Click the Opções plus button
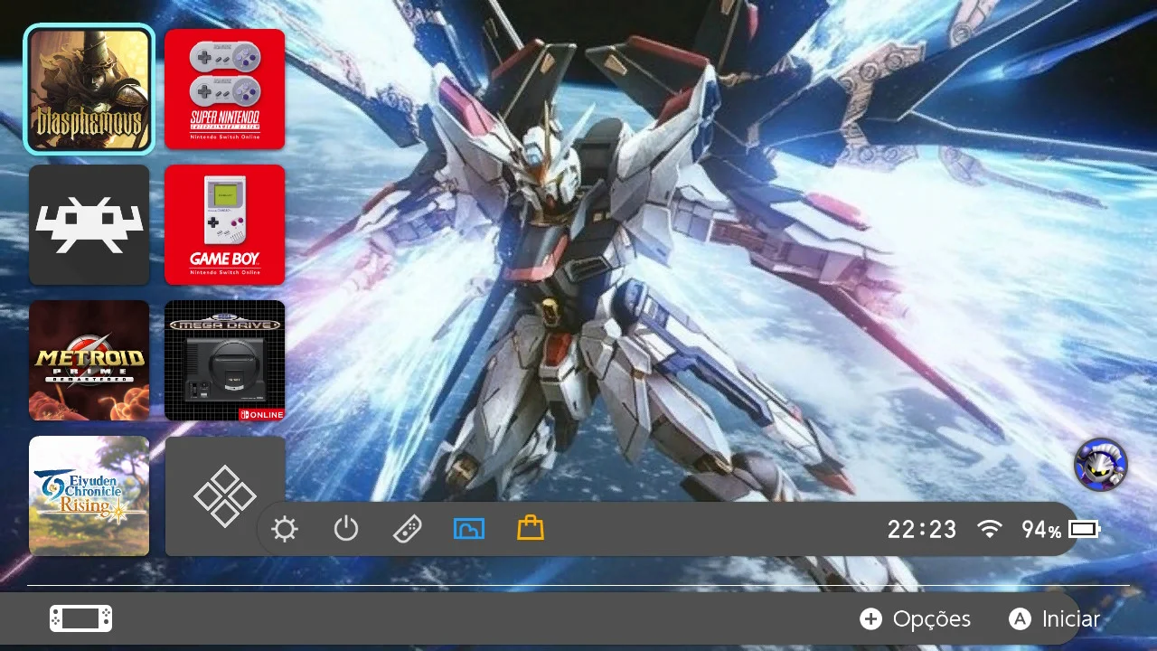Viewport: 1157px width, 651px height. (915, 619)
